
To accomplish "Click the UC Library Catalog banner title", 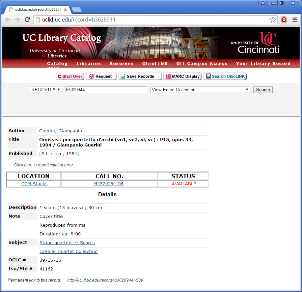I will click(x=62, y=38).
